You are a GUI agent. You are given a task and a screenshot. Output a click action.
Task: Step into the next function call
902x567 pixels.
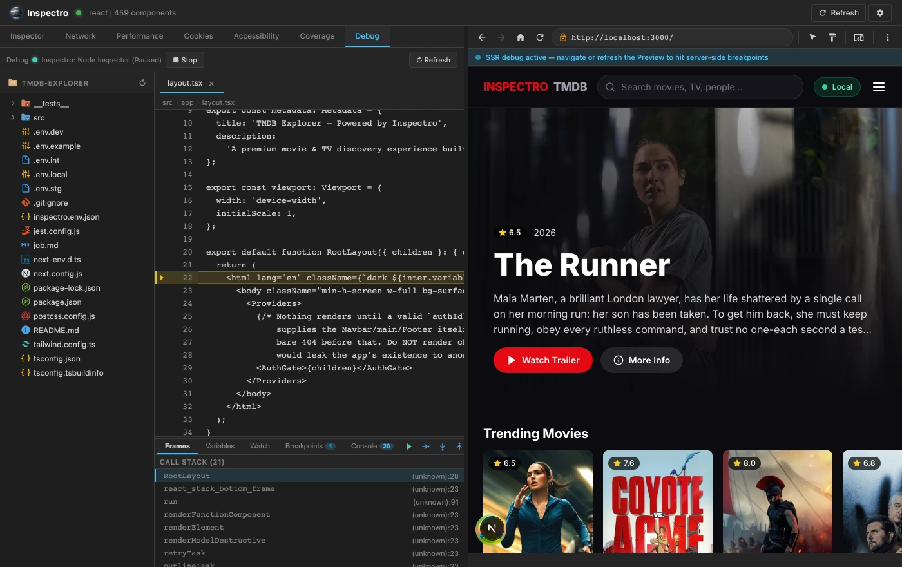tap(443, 446)
